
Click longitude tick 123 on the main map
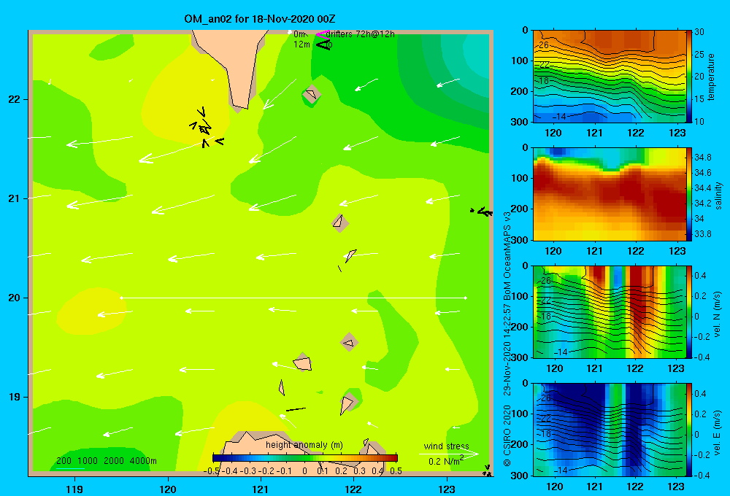447,489
